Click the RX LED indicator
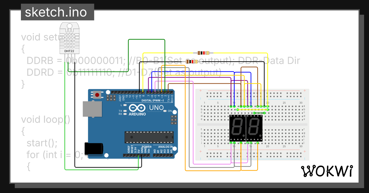The width and height of the screenshot is (369, 193). coord(125,114)
